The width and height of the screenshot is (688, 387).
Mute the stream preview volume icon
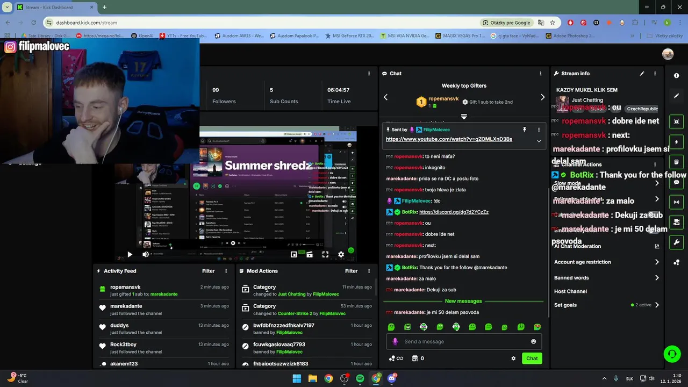pos(145,254)
